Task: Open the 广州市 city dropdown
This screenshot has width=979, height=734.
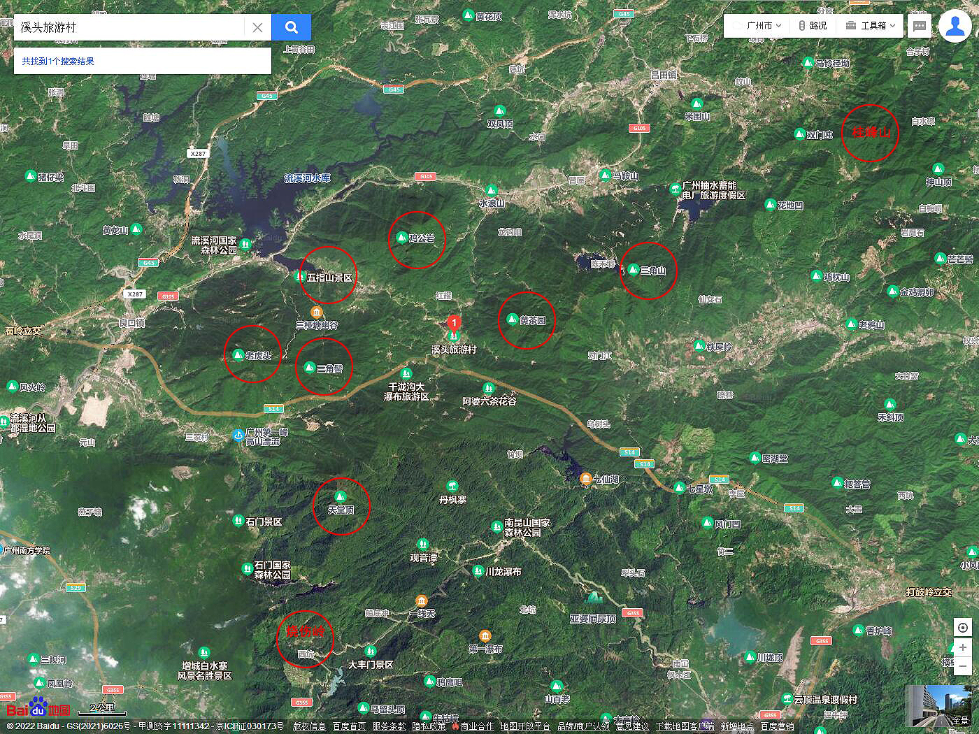Action: pyautogui.click(x=762, y=25)
